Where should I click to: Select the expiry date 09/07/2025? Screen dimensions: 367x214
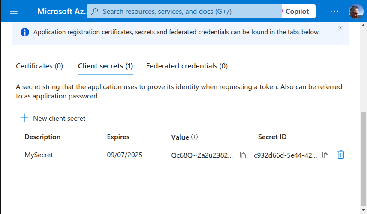tap(124, 155)
